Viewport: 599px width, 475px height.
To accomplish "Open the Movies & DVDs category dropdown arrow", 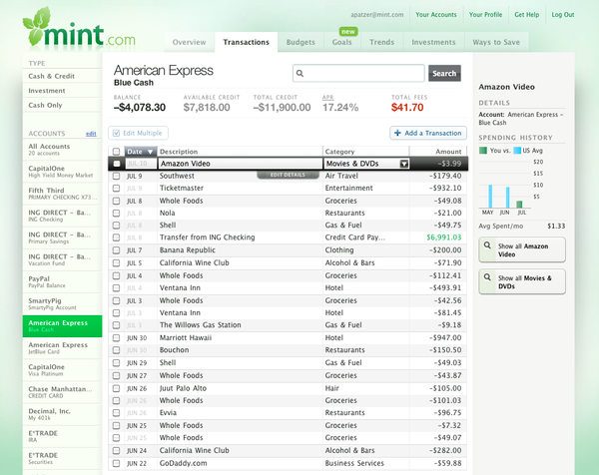I will tap(403, 164).
